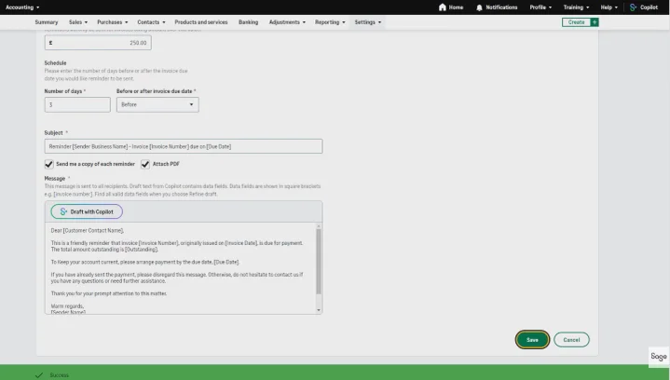Open the Sales dropdown menu
This screenshot has height=380, width=670.
point(78,22)
